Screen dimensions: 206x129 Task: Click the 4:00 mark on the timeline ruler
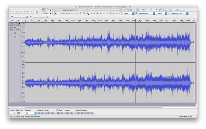point(134,20)
